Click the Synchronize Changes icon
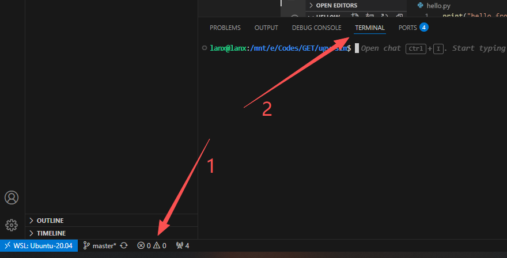This screenshot has width=507, height=258. point(124,246)
